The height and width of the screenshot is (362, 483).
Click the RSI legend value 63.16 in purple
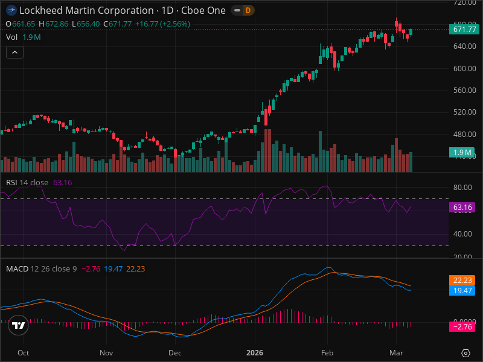pyautogui.click(x=63, y=183)
